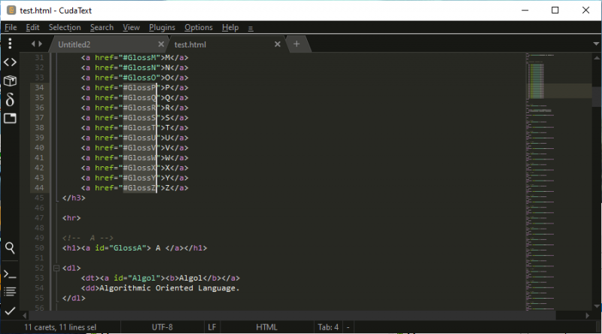This screenshot has width=602, height=334.
Task: Click 'Algorithmic Oriented Language.' text
Action: pyautogui.click(x=169, y=288)
